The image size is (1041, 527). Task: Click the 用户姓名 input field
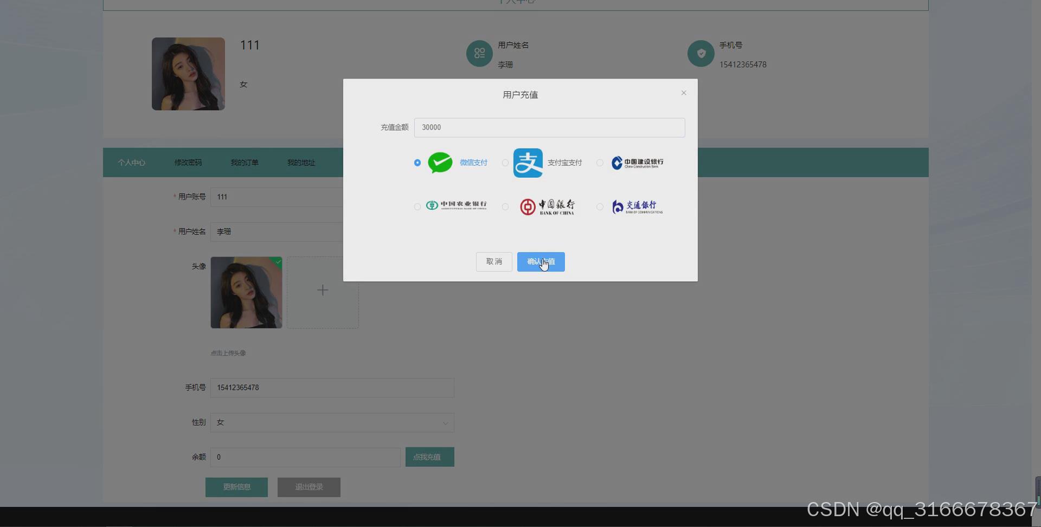click(x=277, y=232)
